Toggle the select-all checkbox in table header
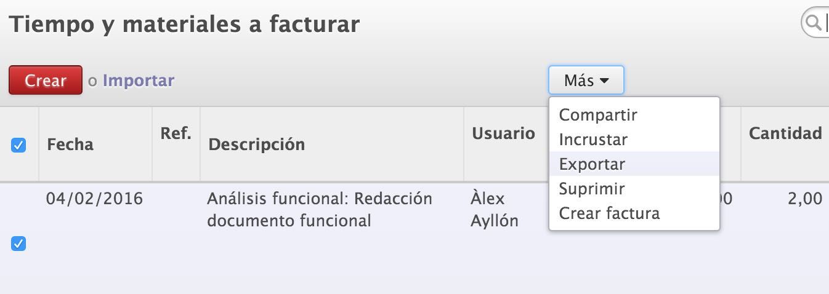 [x=19, y=145]
